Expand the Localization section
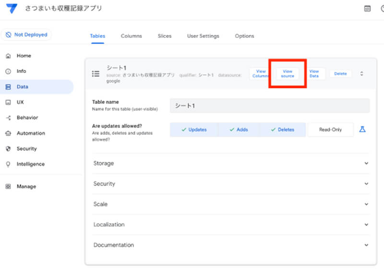This screenshot has width=384, height=277. [x=231, y=224]
